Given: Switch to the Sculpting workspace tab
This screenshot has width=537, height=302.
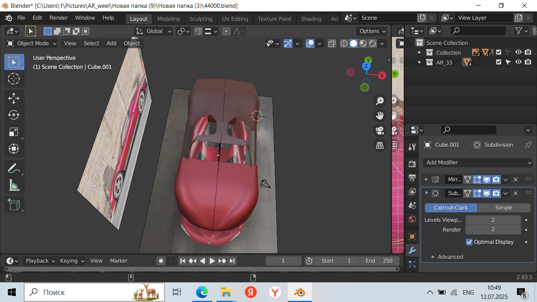Looking at the screenshot, I should [x=200, y=19].
